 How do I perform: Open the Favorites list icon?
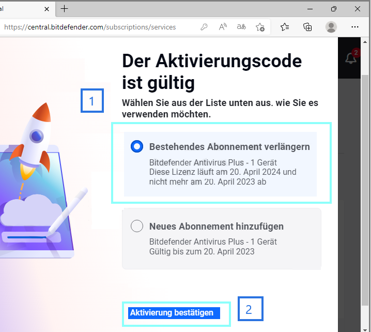tap(285, 27)
